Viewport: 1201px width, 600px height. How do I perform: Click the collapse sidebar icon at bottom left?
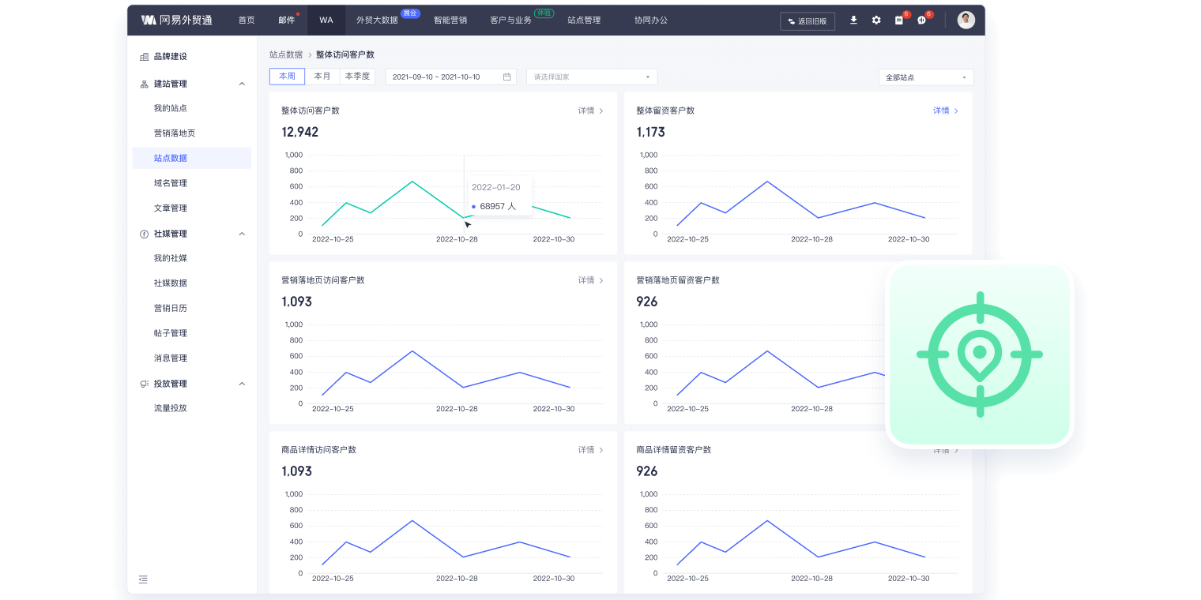tap(143, 579)
